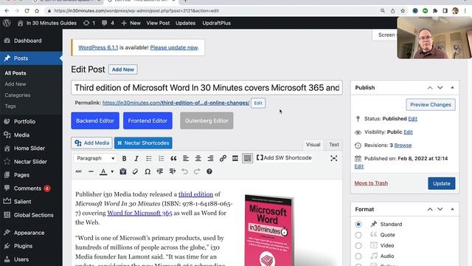
Task: Switch to the Text editor tab
Action: [x=334, y=145]
